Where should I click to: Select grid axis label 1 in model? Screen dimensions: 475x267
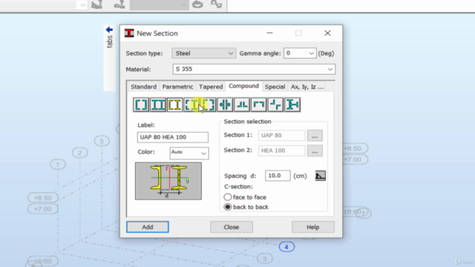pyautogui.click(x=58, y=165)
